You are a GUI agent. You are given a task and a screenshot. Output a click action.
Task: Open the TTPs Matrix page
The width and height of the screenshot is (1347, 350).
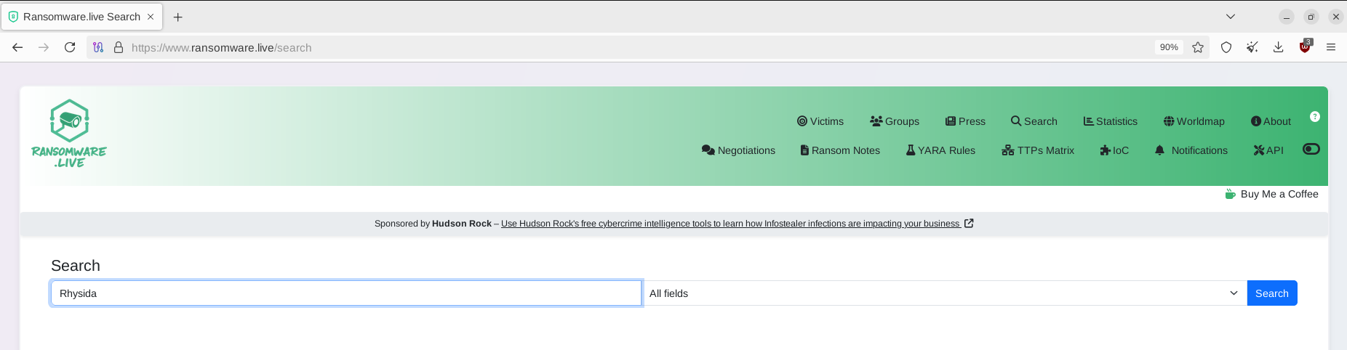click(1038, 150)
